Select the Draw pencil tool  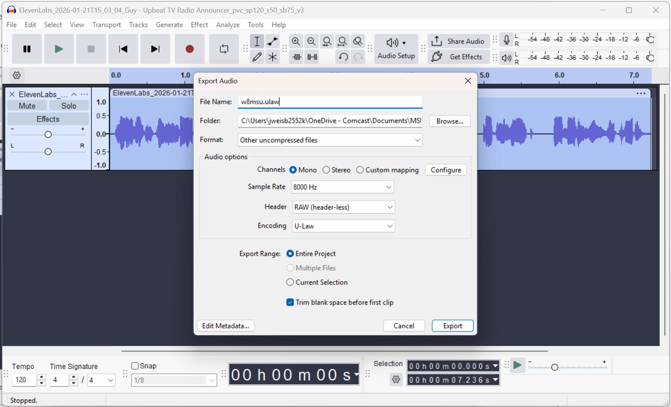coord(257,57)
